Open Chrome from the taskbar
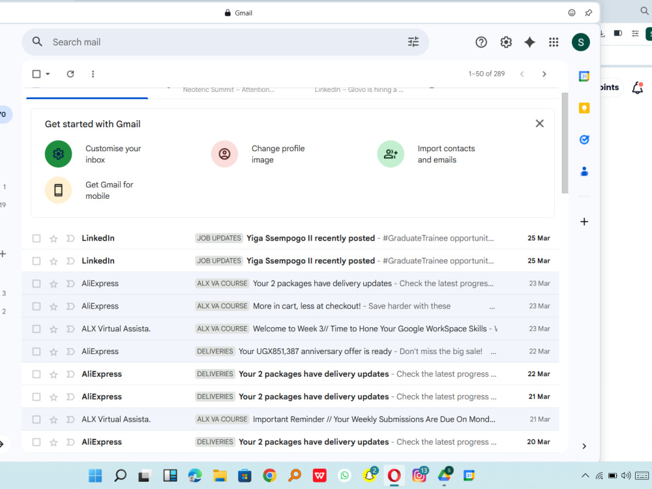652x489 pixels. pyautogui.click(x=269, y=475)
